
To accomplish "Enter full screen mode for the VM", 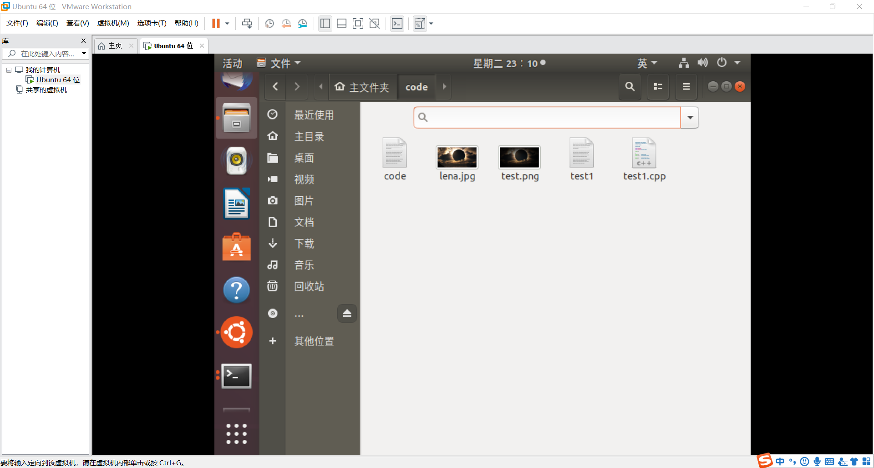I will pyautogui.click(x=358, y=23).
